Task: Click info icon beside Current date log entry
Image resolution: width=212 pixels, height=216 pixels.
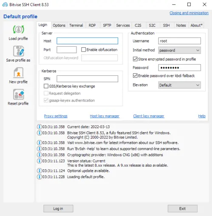Action: click(x=39, y=127)
